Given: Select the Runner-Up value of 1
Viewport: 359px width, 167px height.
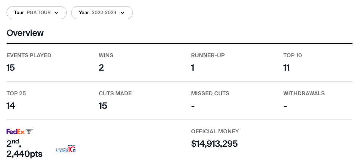Looking at the screenshot, I should click(x=193, y=68).
